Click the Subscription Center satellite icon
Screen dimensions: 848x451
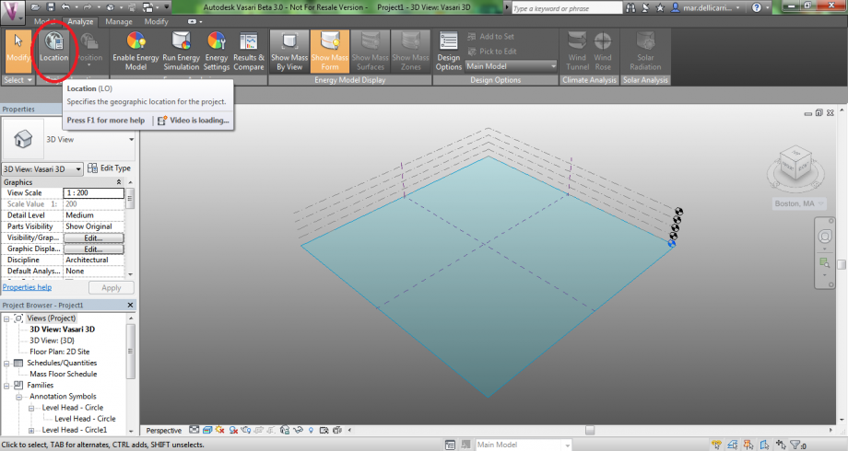pos(645,7)
